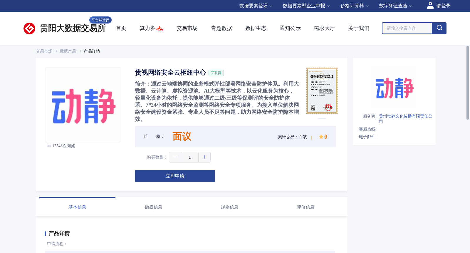Switch to the 规格信息 tab

tap(229, 207)
